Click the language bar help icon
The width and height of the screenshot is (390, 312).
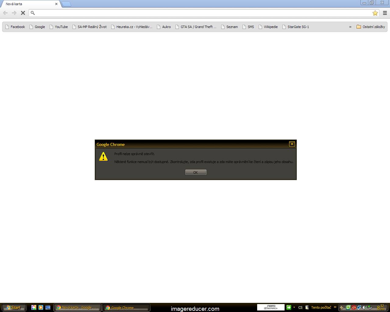307,307
